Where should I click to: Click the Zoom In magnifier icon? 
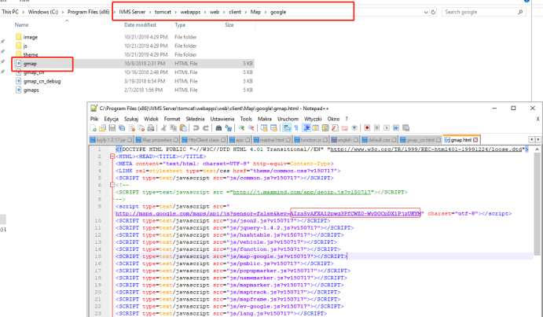click(x=241, y=128)
